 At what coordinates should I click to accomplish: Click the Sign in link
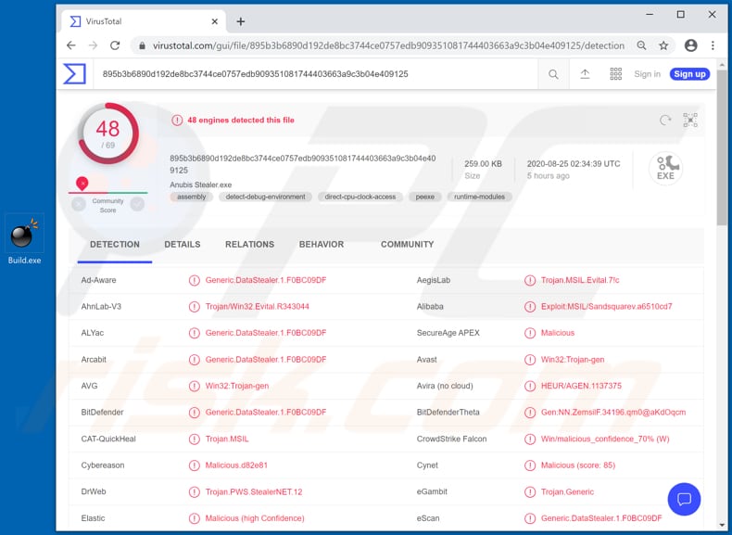[x=647, y=74]
